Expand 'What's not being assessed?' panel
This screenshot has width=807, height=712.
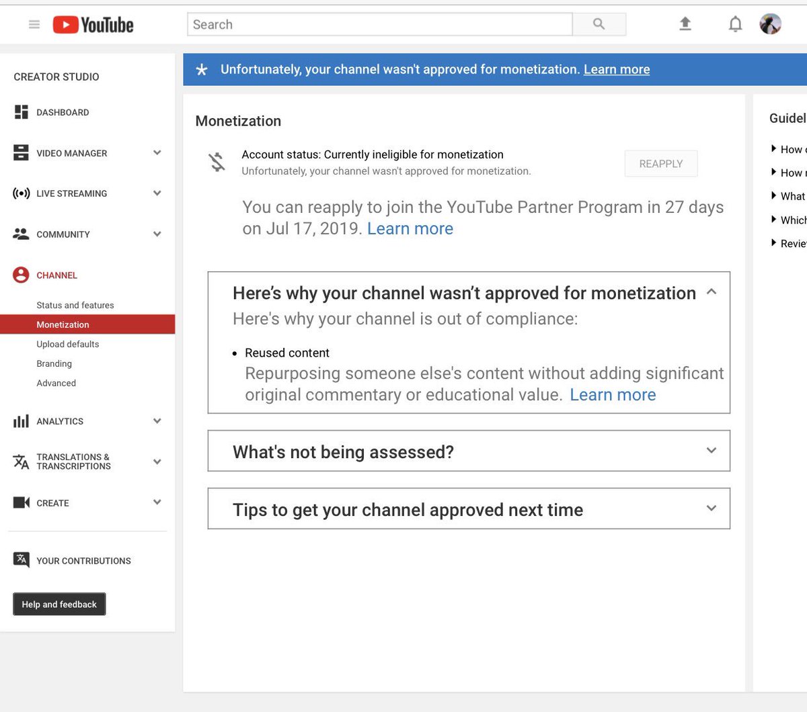pos(712,451)
